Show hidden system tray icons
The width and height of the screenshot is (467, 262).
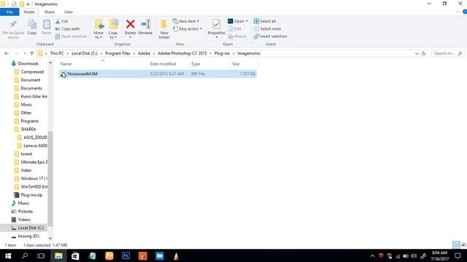point(372,255)
